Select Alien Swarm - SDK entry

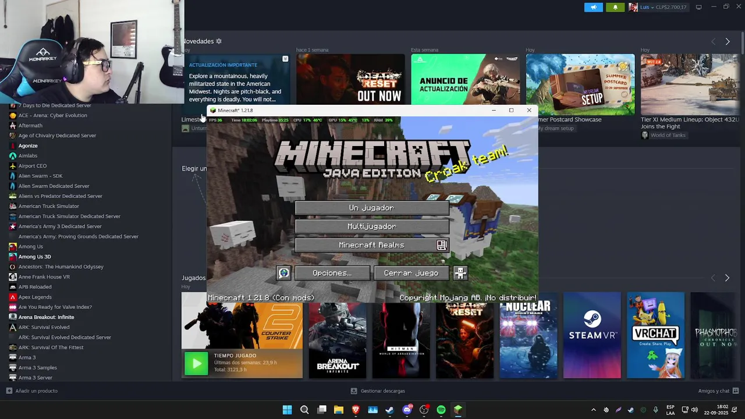(40, 176)
